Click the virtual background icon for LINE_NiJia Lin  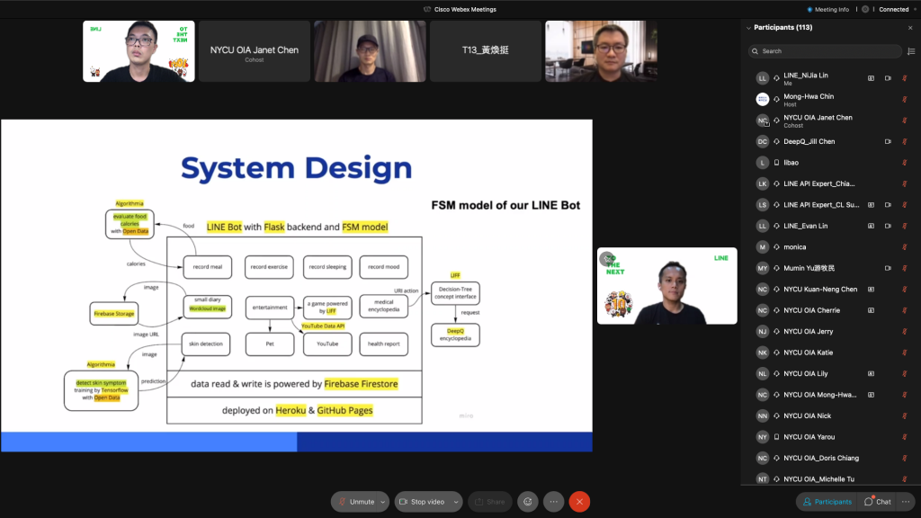click(871, 78)
